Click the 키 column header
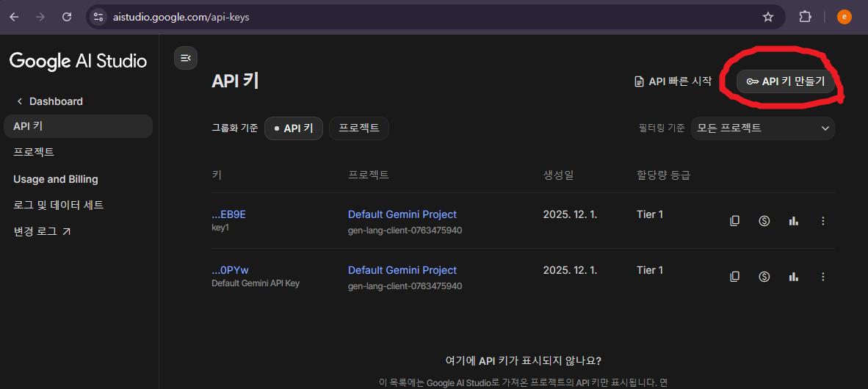This screenshot has width=868, height=389. click(x=217, y=175)
